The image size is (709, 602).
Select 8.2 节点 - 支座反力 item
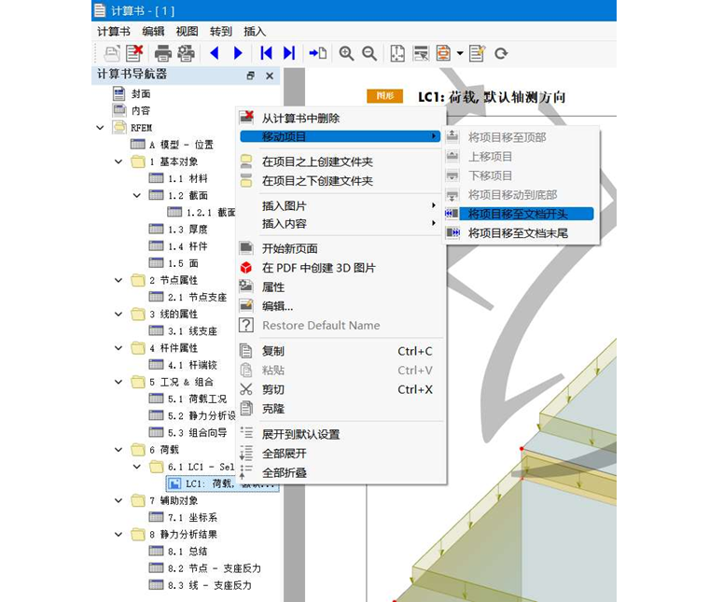tap(205, 568)
